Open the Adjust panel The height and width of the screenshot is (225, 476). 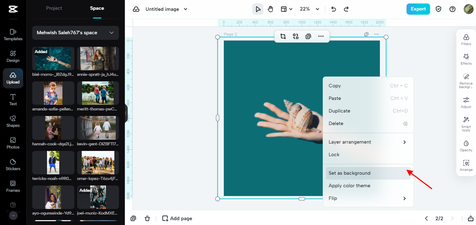tap(466, 103)
